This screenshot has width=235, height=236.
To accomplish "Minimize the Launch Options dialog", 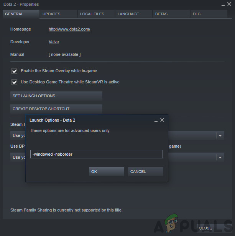I will (156, 120).
